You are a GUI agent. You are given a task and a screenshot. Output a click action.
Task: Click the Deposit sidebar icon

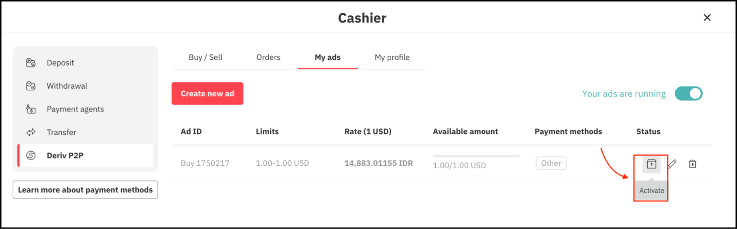pos(30,63)
